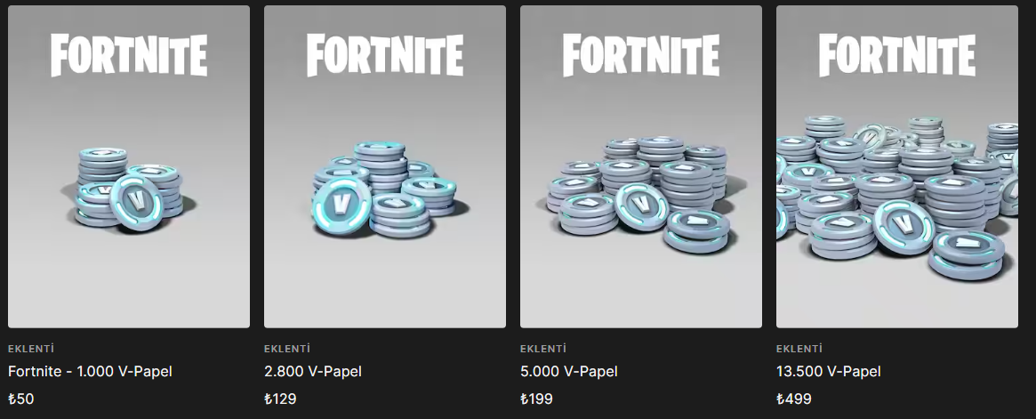Select the ₺499 price label
The width and height of the screenshot is (1036, 419).
[793, 399]
